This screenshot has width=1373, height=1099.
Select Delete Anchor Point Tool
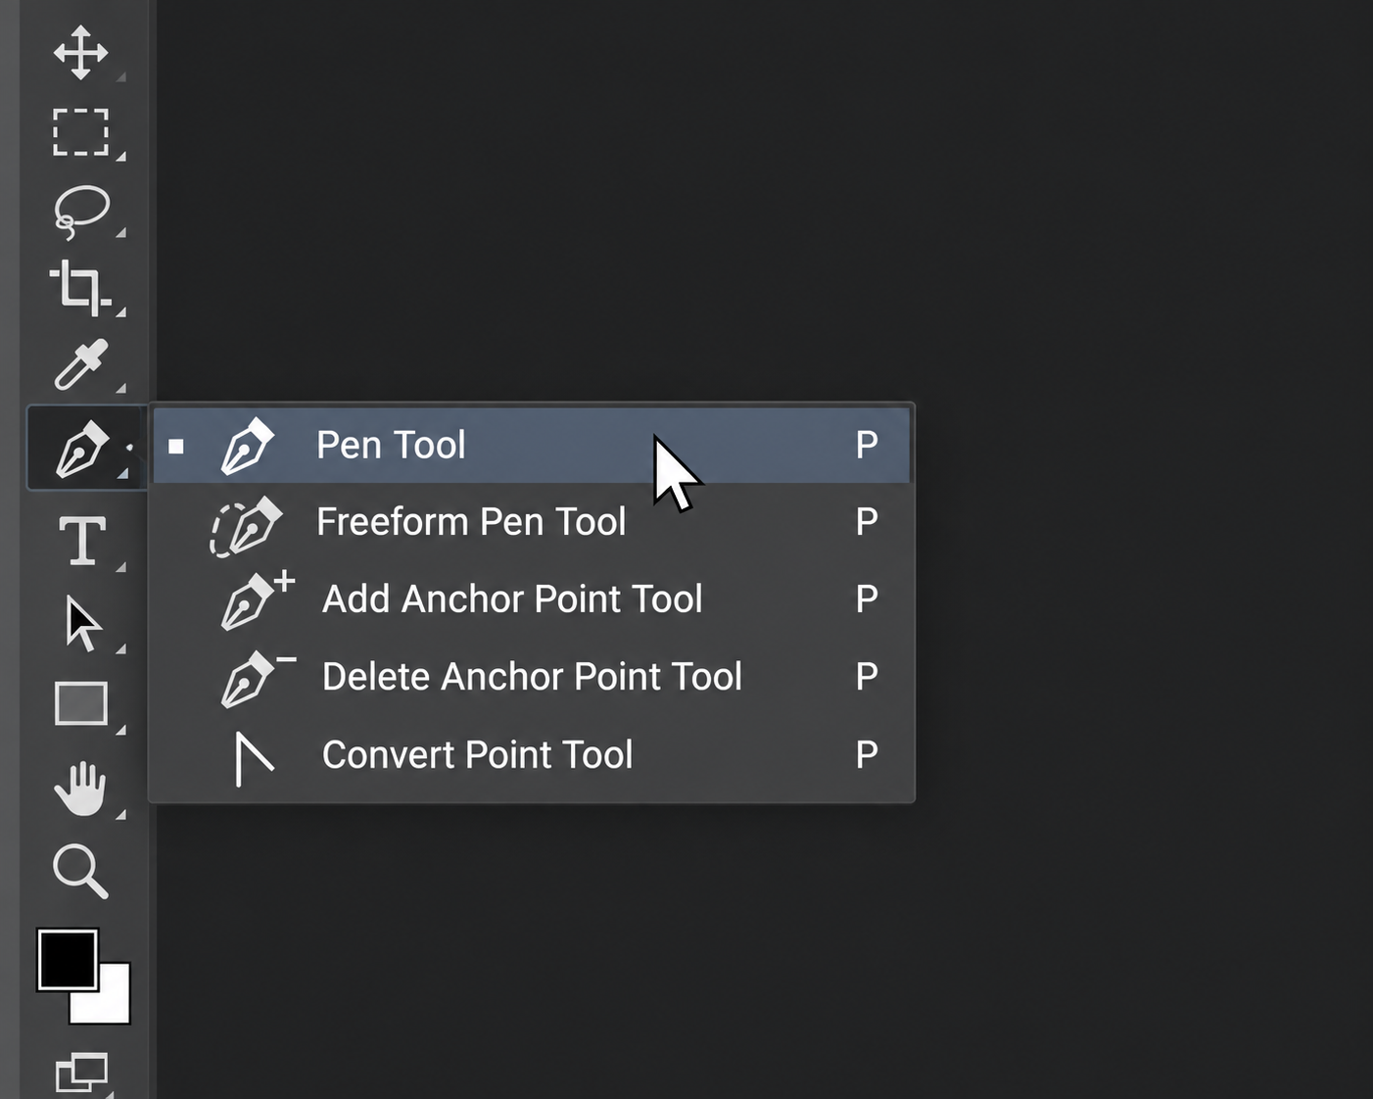tap(532, 677)
